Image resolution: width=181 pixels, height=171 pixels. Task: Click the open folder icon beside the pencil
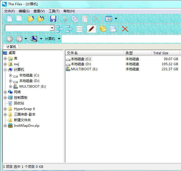(x=103, y=29)
